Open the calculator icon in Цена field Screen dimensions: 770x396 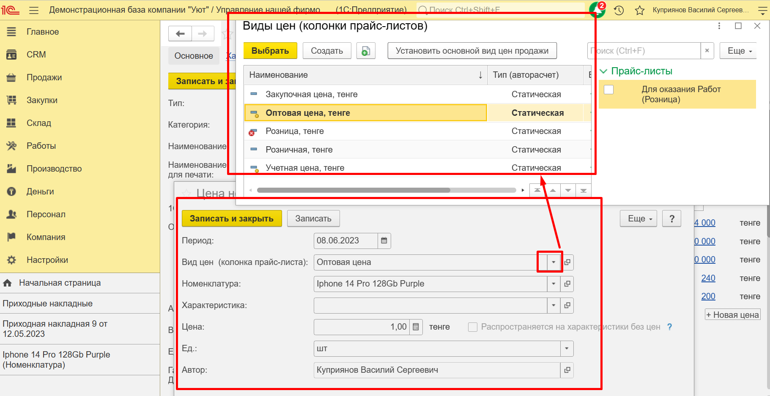click(x=416, y=327)
